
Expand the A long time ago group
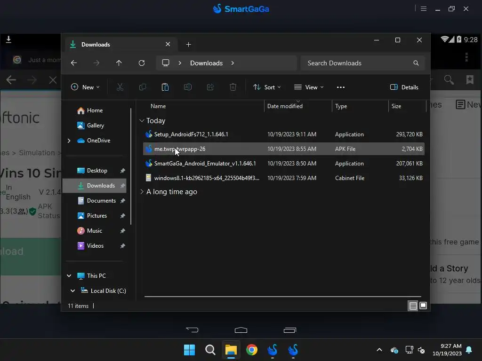(x=142, y=192)
